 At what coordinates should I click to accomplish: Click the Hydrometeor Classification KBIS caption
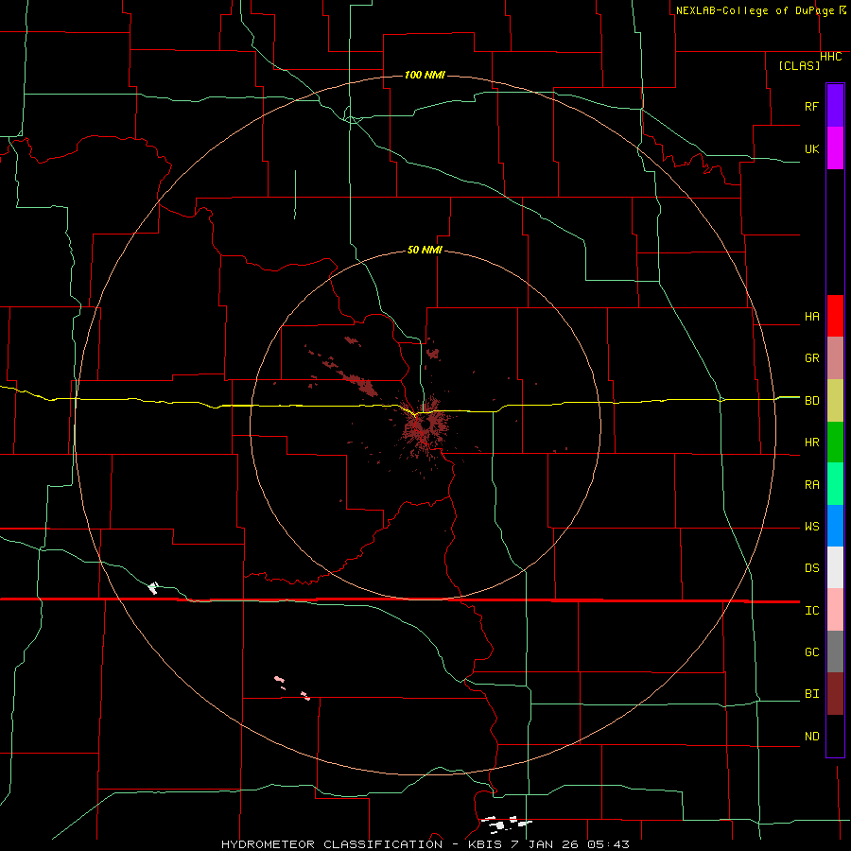pyautogui.click(x=425, y=844)
